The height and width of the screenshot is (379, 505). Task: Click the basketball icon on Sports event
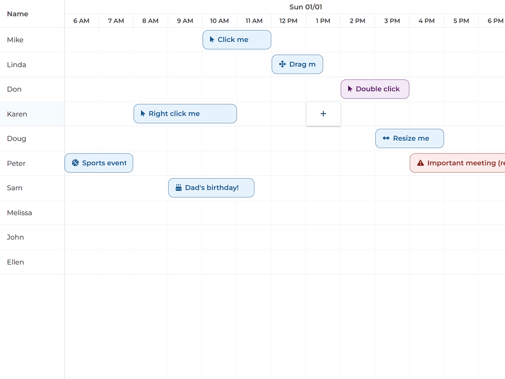click(74, 163)
